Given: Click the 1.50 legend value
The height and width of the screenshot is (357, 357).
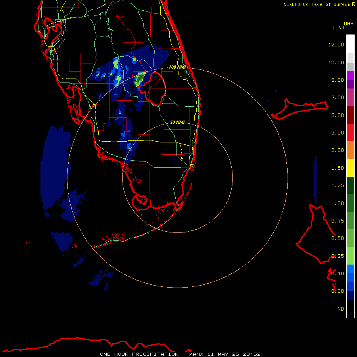Looking at the screenshot, I should click(338, 168).
